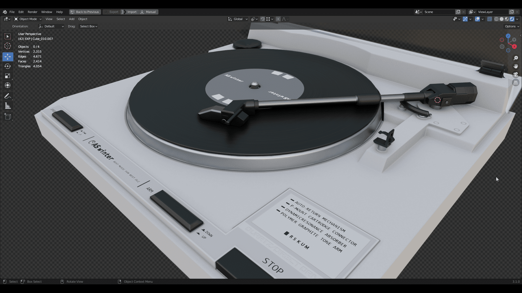
Task: Open the Add menu in viewport header
Action: (71, 19)
